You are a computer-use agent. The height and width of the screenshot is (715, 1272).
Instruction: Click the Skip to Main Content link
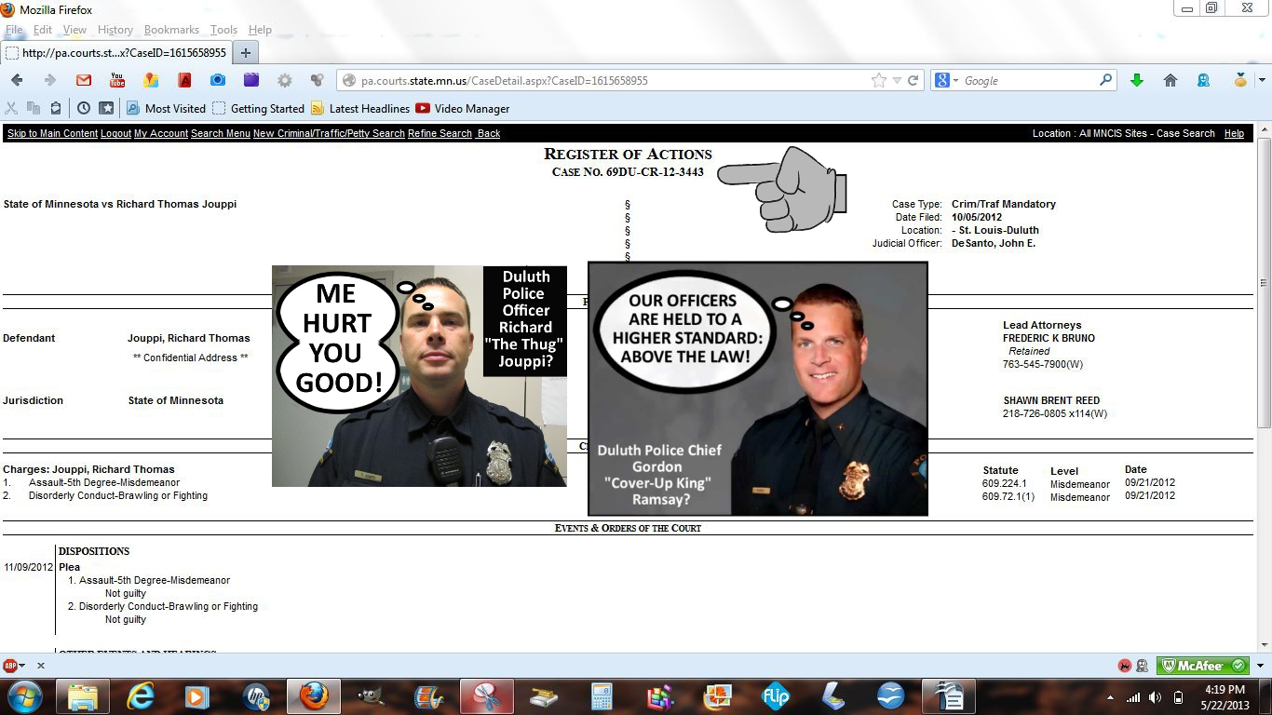52,133
